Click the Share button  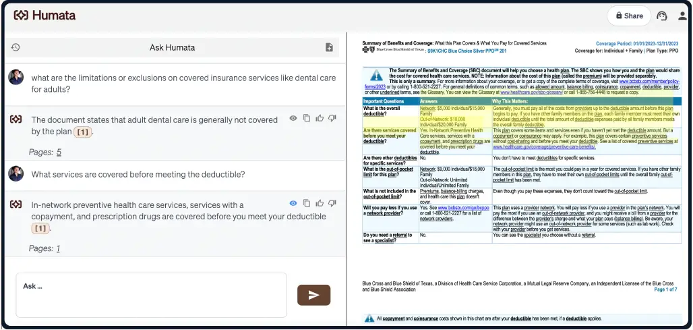[x=626, y=16]
